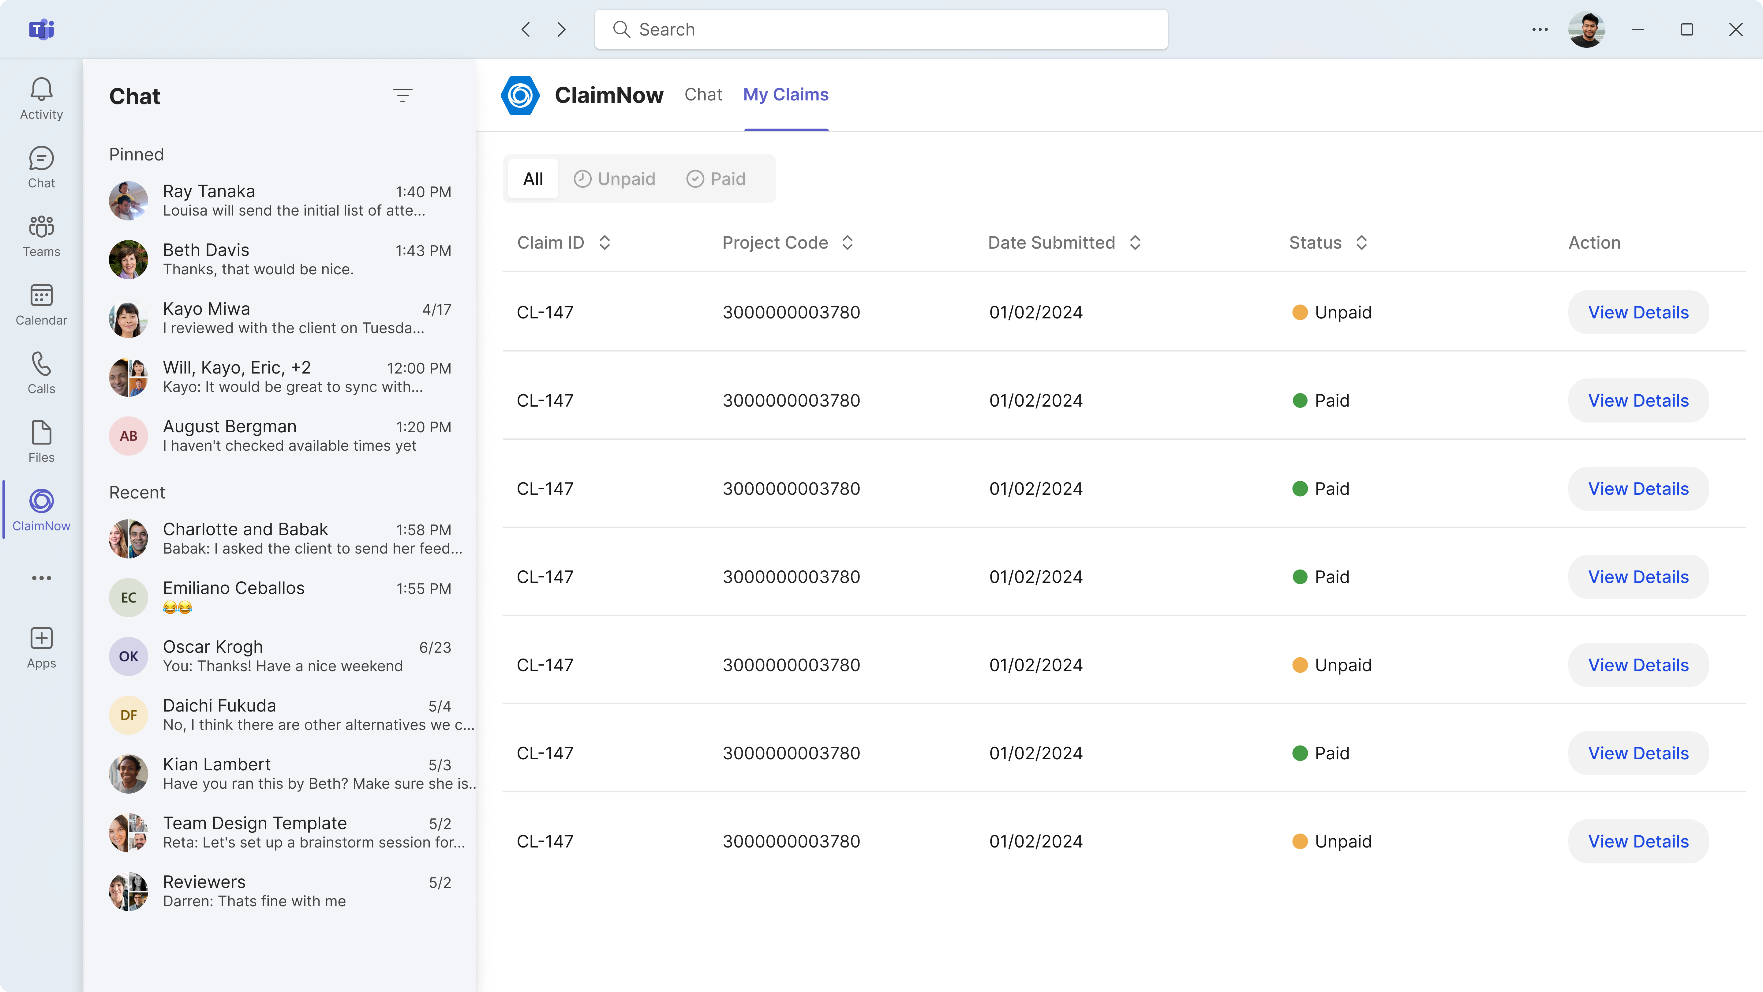Click the Search input field
Image resolution: width=1763 pixels, height=992 pixels.
[x=881, y=29]
